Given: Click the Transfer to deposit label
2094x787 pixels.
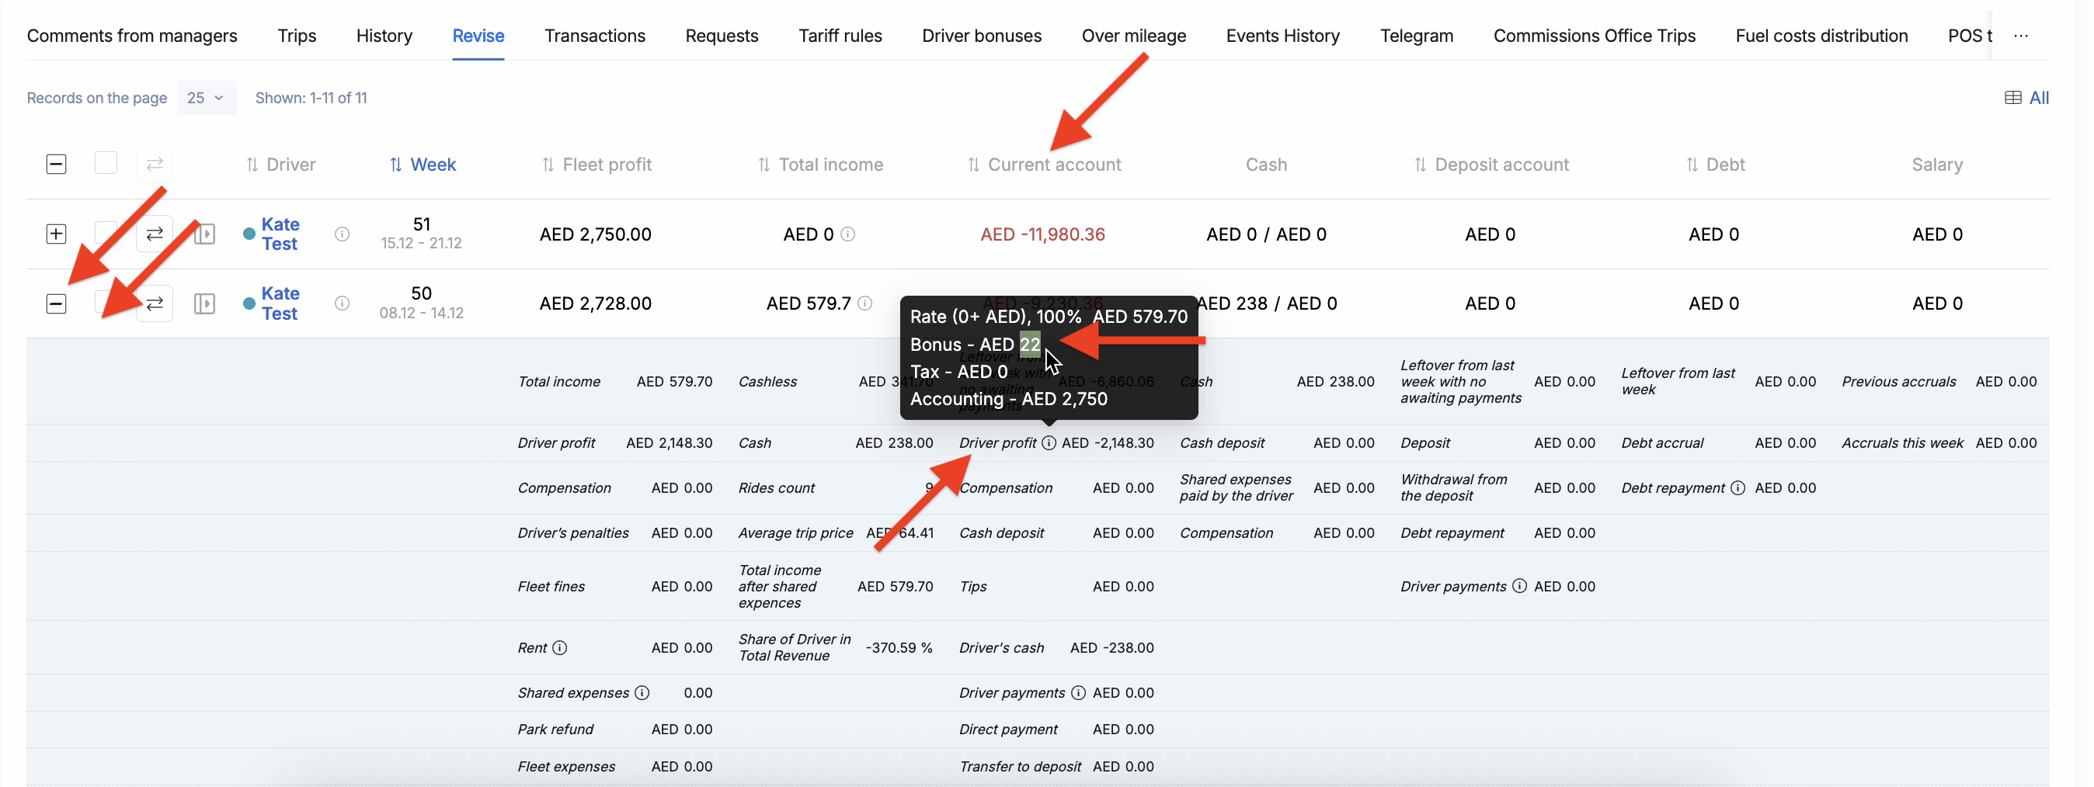Looking at the screenshot, I should [x=1019, y=767].
